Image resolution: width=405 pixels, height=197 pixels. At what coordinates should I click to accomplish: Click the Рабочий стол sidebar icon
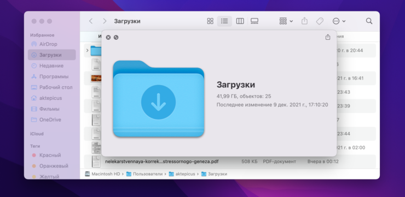34,87
